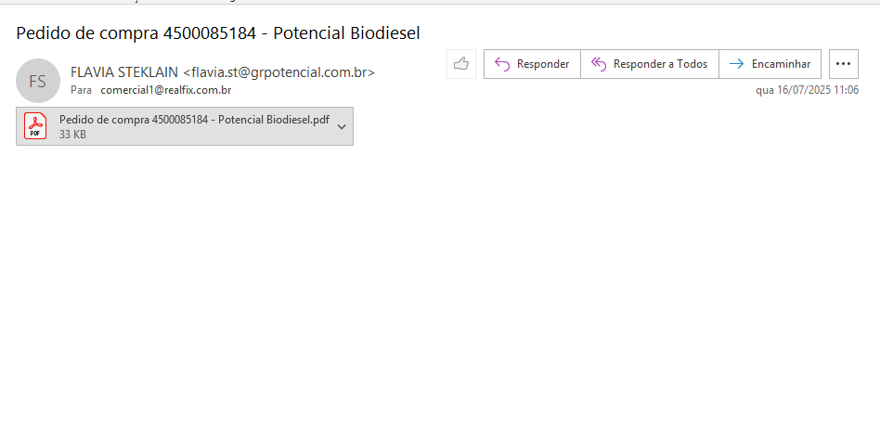Open attachment Pedido de compra 4500085184 PDF name

click(194, 120)
